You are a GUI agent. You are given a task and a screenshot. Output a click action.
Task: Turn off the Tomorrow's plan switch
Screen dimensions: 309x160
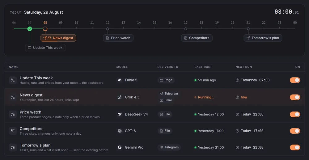[x=295, y=148]
